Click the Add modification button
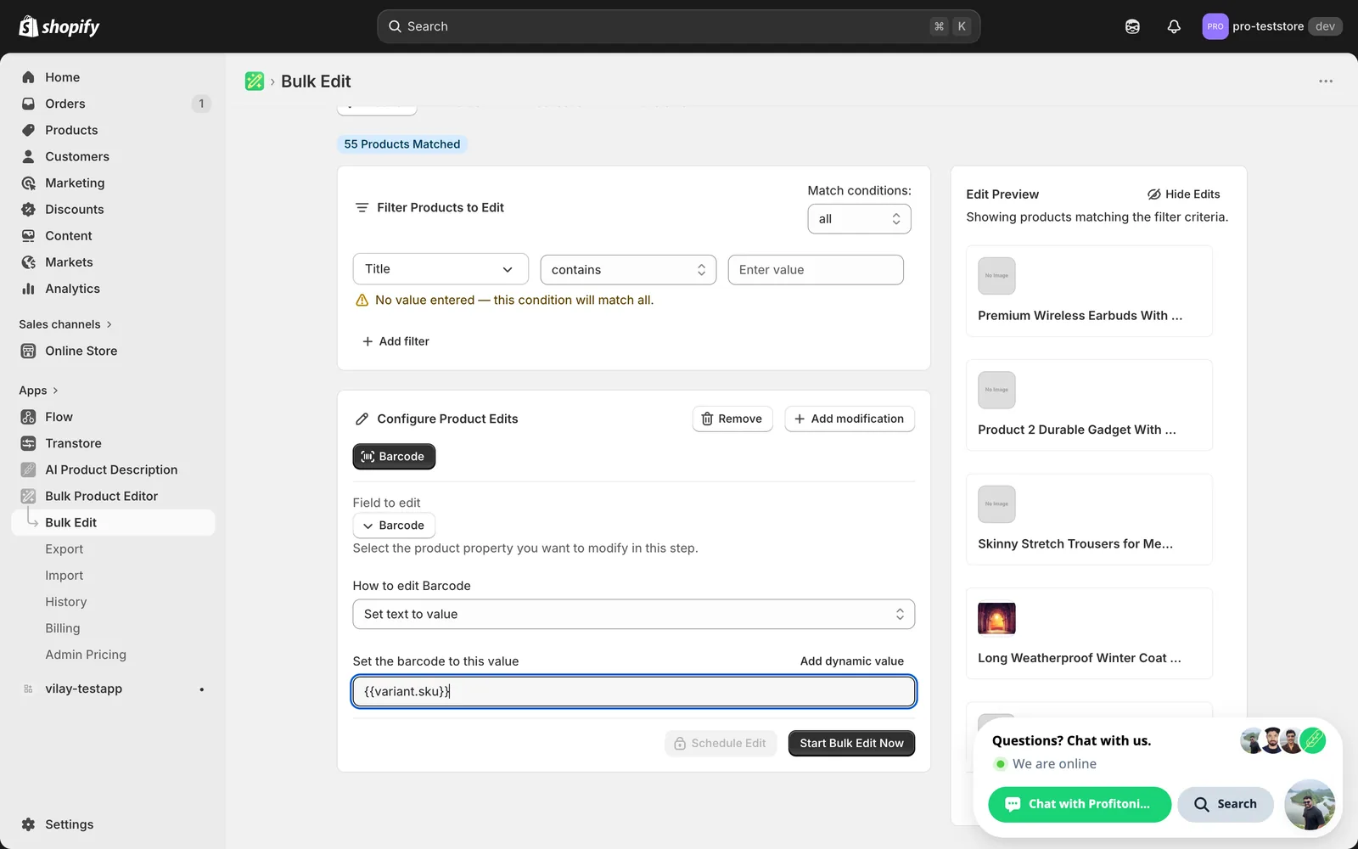The image size is (1358, 849). pos(850,419)
